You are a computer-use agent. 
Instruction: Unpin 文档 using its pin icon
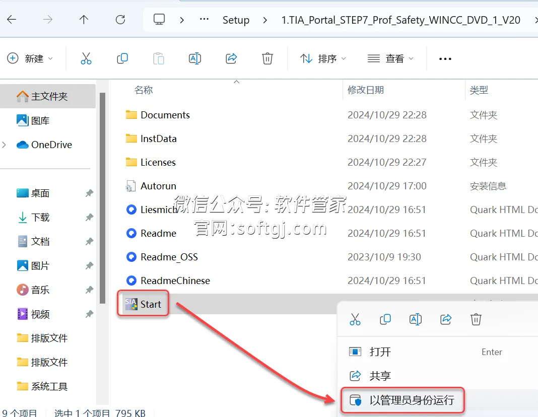pos(89,241)
